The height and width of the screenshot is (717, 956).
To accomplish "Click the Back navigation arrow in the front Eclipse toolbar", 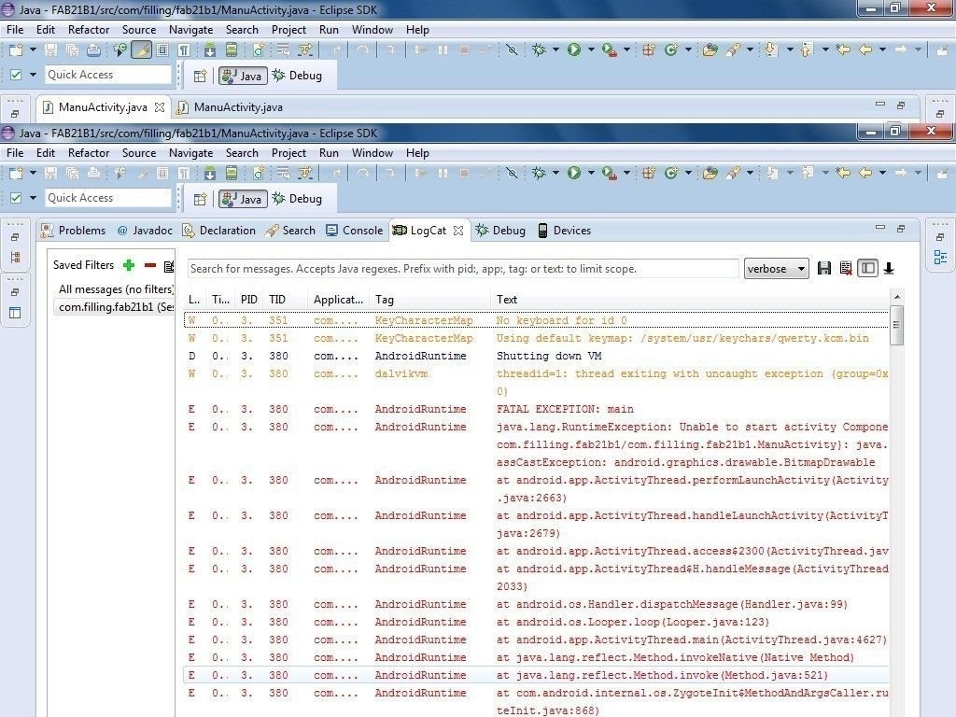I will coord(865,173).
